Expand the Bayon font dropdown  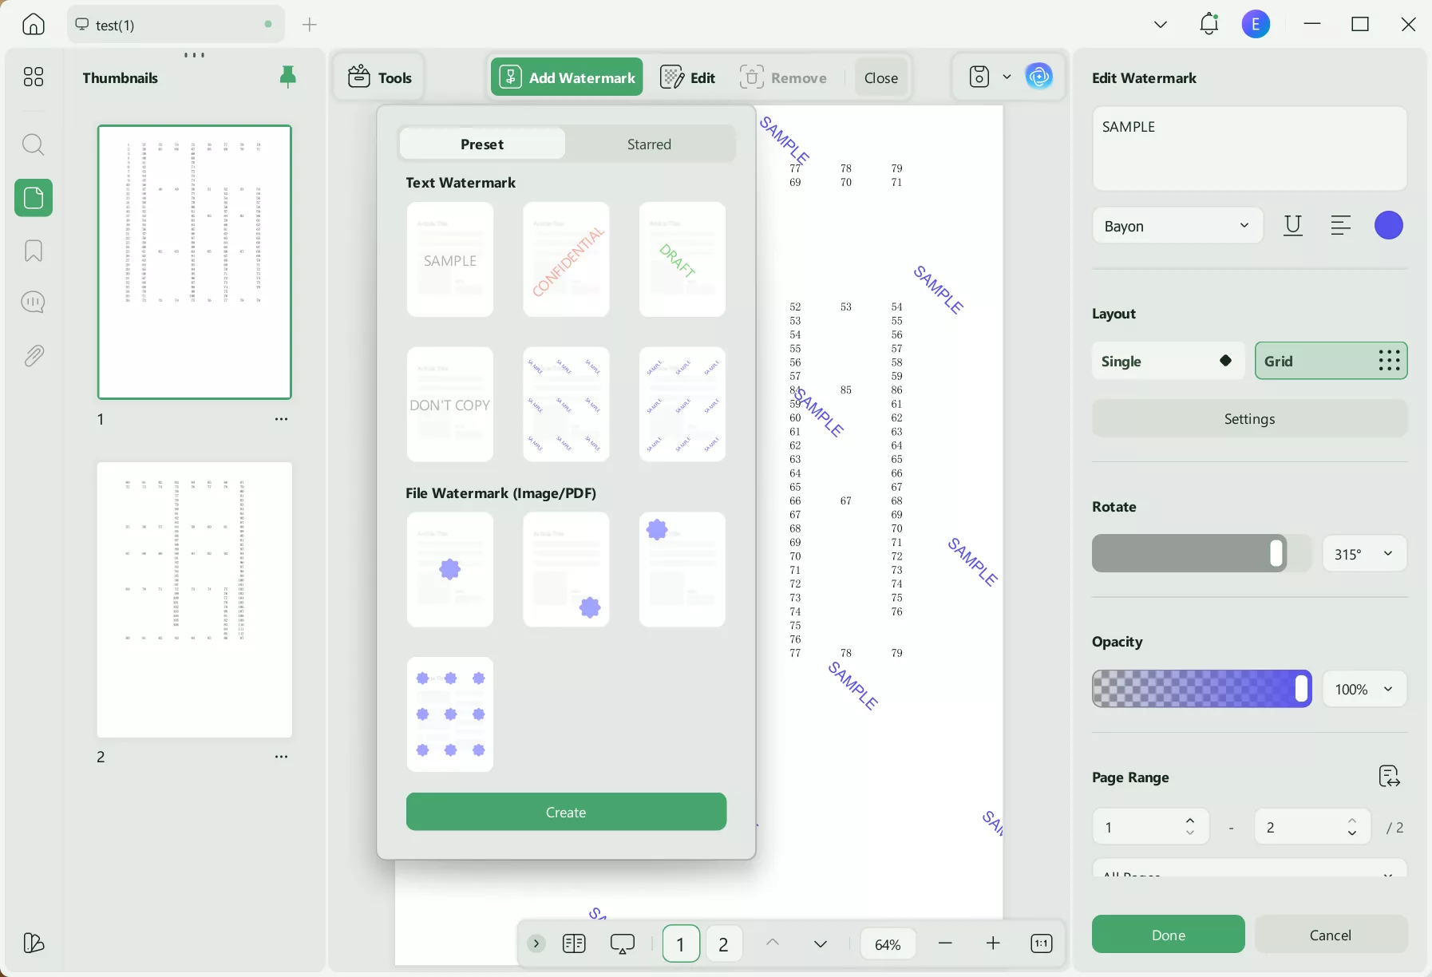tap(1177, 226)
